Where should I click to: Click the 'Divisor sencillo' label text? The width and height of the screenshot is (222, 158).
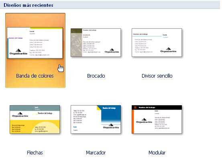pyautogui.click(x=157, y=76)
